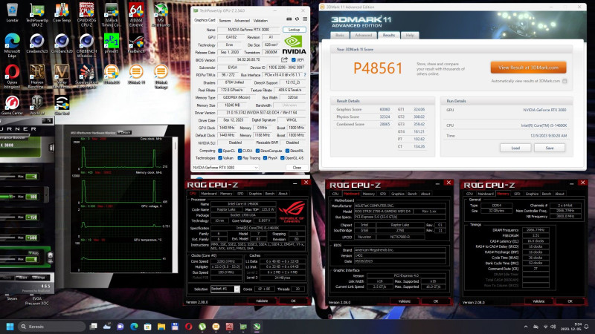Open the Windows Start menu
This screenshot has height=334, width=595.
point(10,327)
